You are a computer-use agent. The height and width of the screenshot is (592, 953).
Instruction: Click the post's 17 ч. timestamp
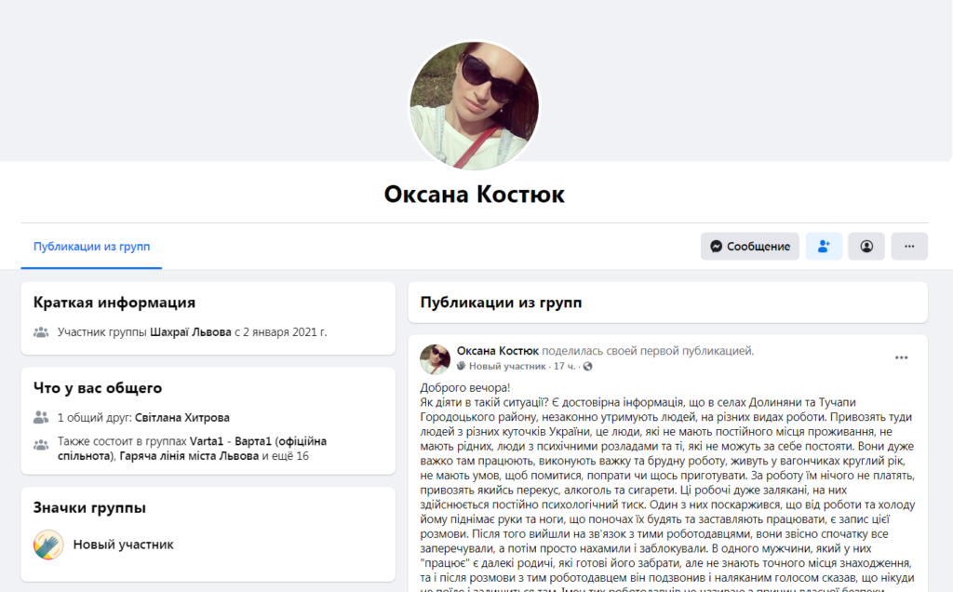[x=564, y=367]
